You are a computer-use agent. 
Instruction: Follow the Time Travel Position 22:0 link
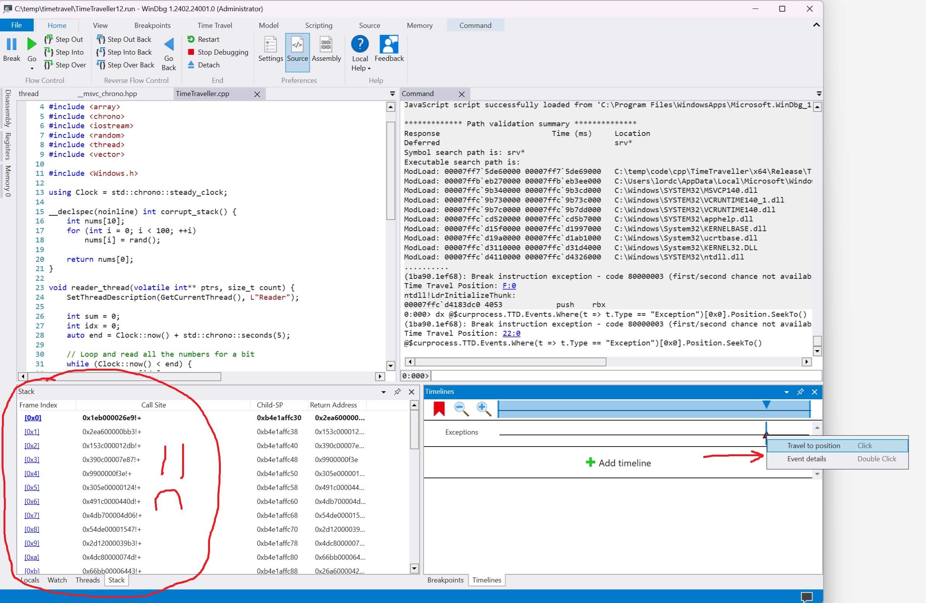(511, 333)
